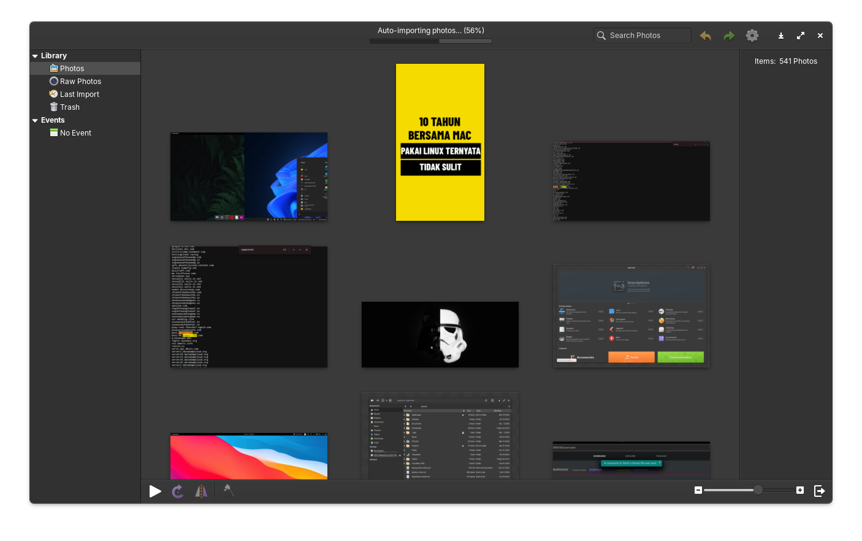Screen dimensions: 862x541
Task: Select the No Event entry
Action: [x=75, y=133]
